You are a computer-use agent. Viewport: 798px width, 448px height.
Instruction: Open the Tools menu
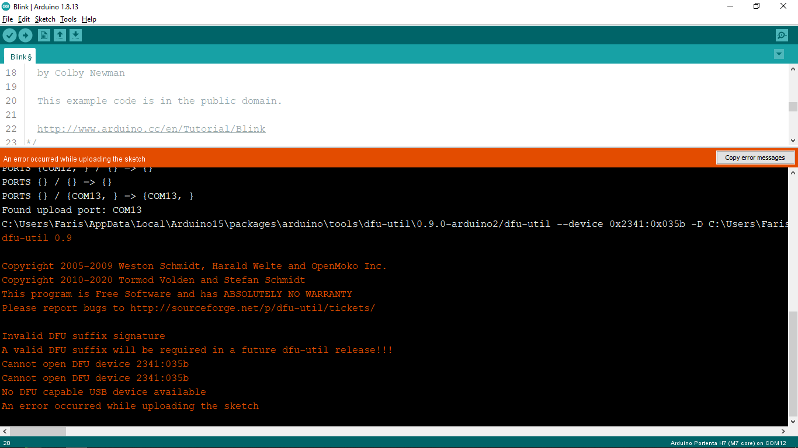click(68, 19)
